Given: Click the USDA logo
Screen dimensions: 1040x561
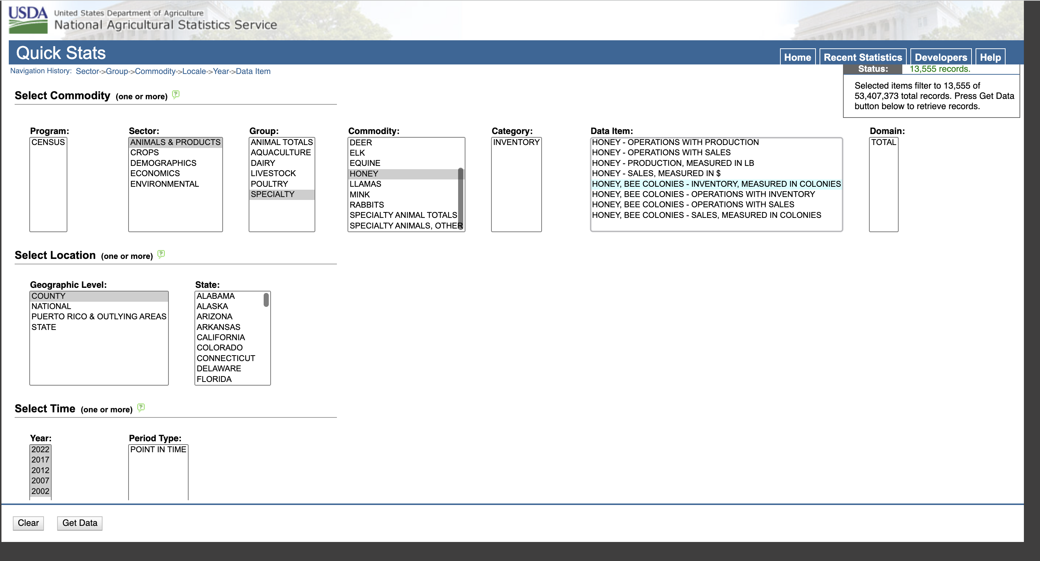Looking at the screenshot, I should (x=28, y=20).
